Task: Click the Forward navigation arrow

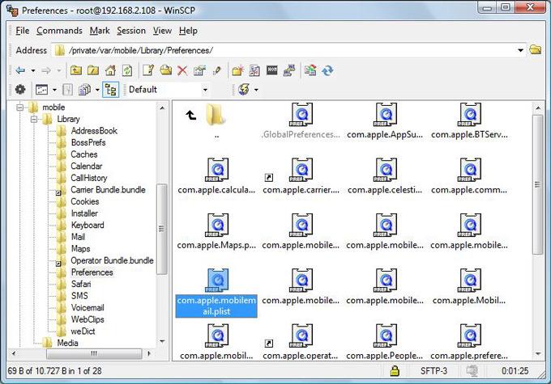Action: (46, 70)
